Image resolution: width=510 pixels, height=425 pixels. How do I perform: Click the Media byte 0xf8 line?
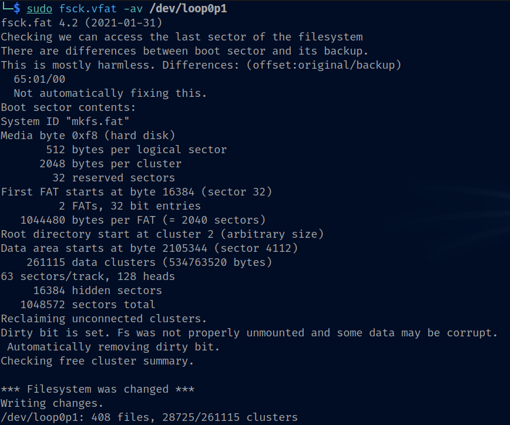pyautogui.click(x=88, y=136)
